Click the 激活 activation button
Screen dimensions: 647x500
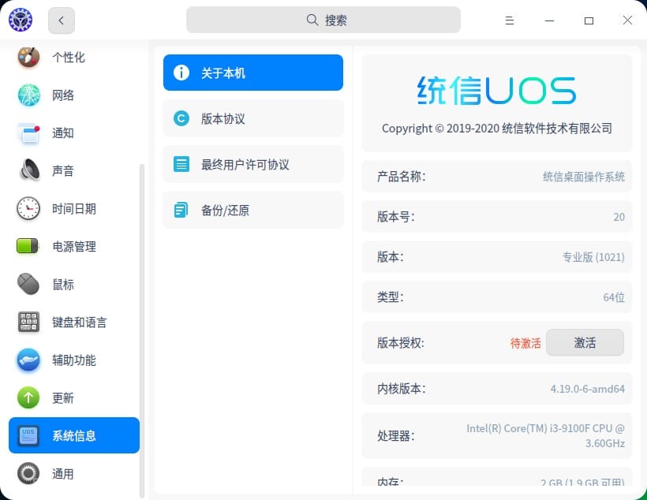pyautogui.click(x=585, y=343)
